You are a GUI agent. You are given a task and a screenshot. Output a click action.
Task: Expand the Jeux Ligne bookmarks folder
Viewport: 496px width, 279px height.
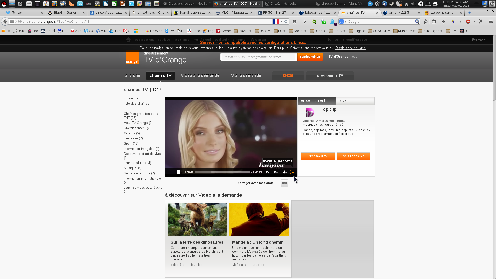[x=430, y=31]
